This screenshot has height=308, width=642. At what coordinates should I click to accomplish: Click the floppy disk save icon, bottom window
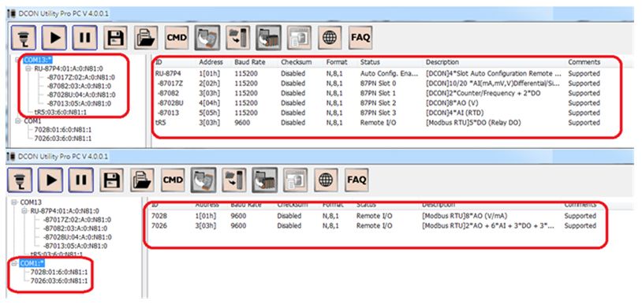pos(112,180)
